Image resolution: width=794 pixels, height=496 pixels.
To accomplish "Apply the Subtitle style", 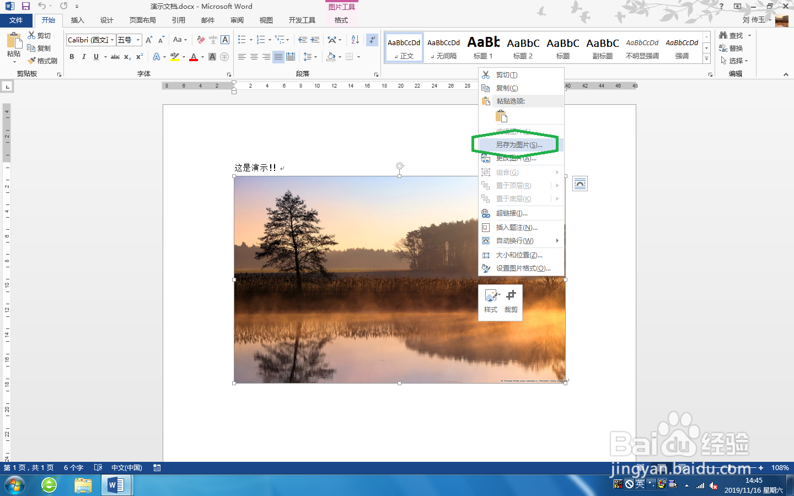I will tap(603, 47).
